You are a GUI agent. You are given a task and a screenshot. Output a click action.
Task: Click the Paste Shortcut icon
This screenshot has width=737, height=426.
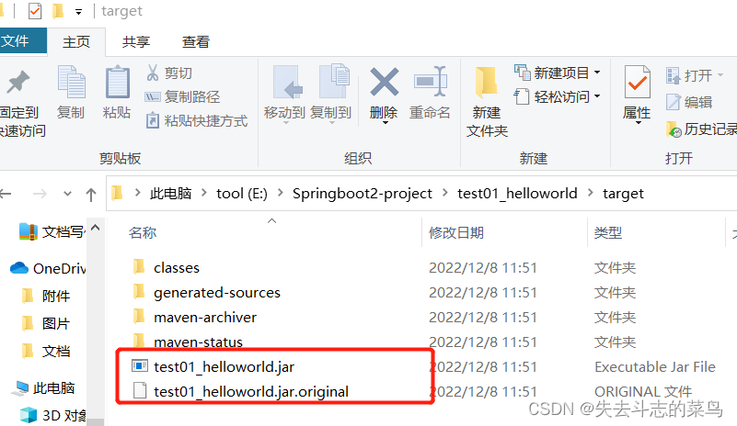[x=153, y=120]
